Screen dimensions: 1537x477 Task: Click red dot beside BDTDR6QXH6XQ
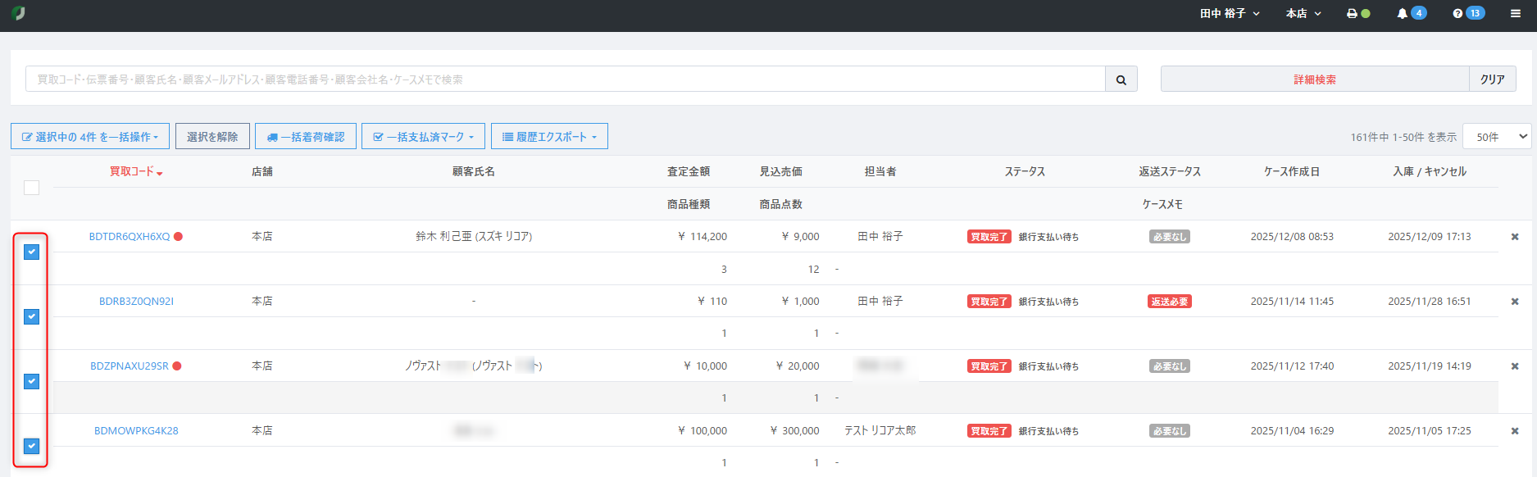click(178, 236)
